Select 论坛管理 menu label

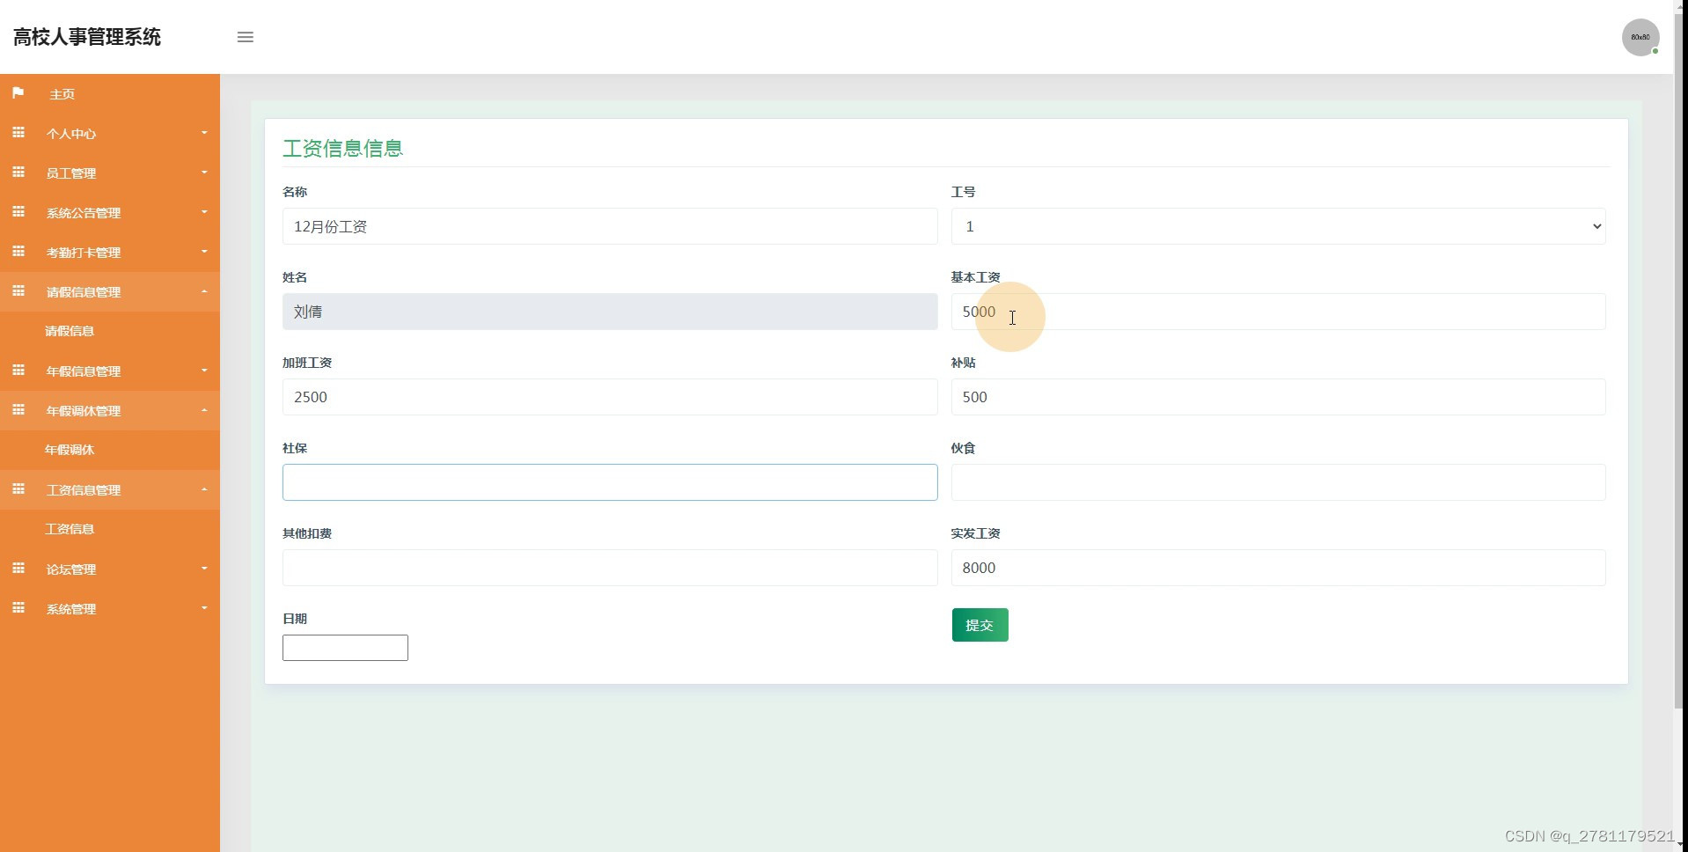[71, 569]
